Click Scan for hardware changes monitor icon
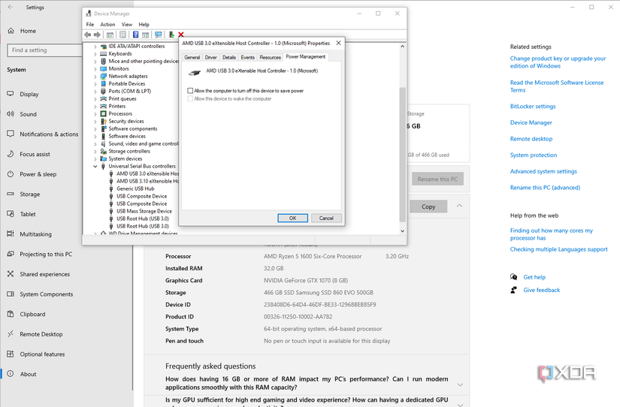 tap(158, 35)
